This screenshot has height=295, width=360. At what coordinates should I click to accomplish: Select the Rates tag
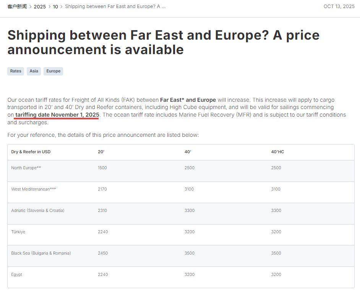16,71
